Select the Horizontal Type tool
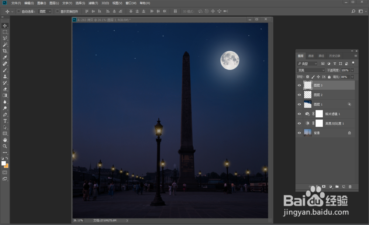369x225 pixels. [5, 121]
